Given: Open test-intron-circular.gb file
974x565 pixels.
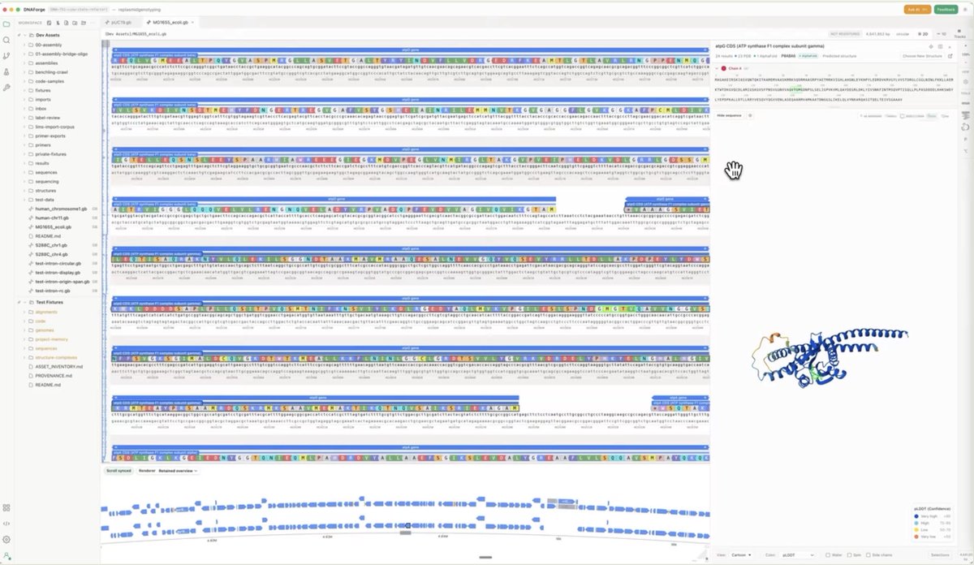Looking at the screenshot, I should point(58,263).
